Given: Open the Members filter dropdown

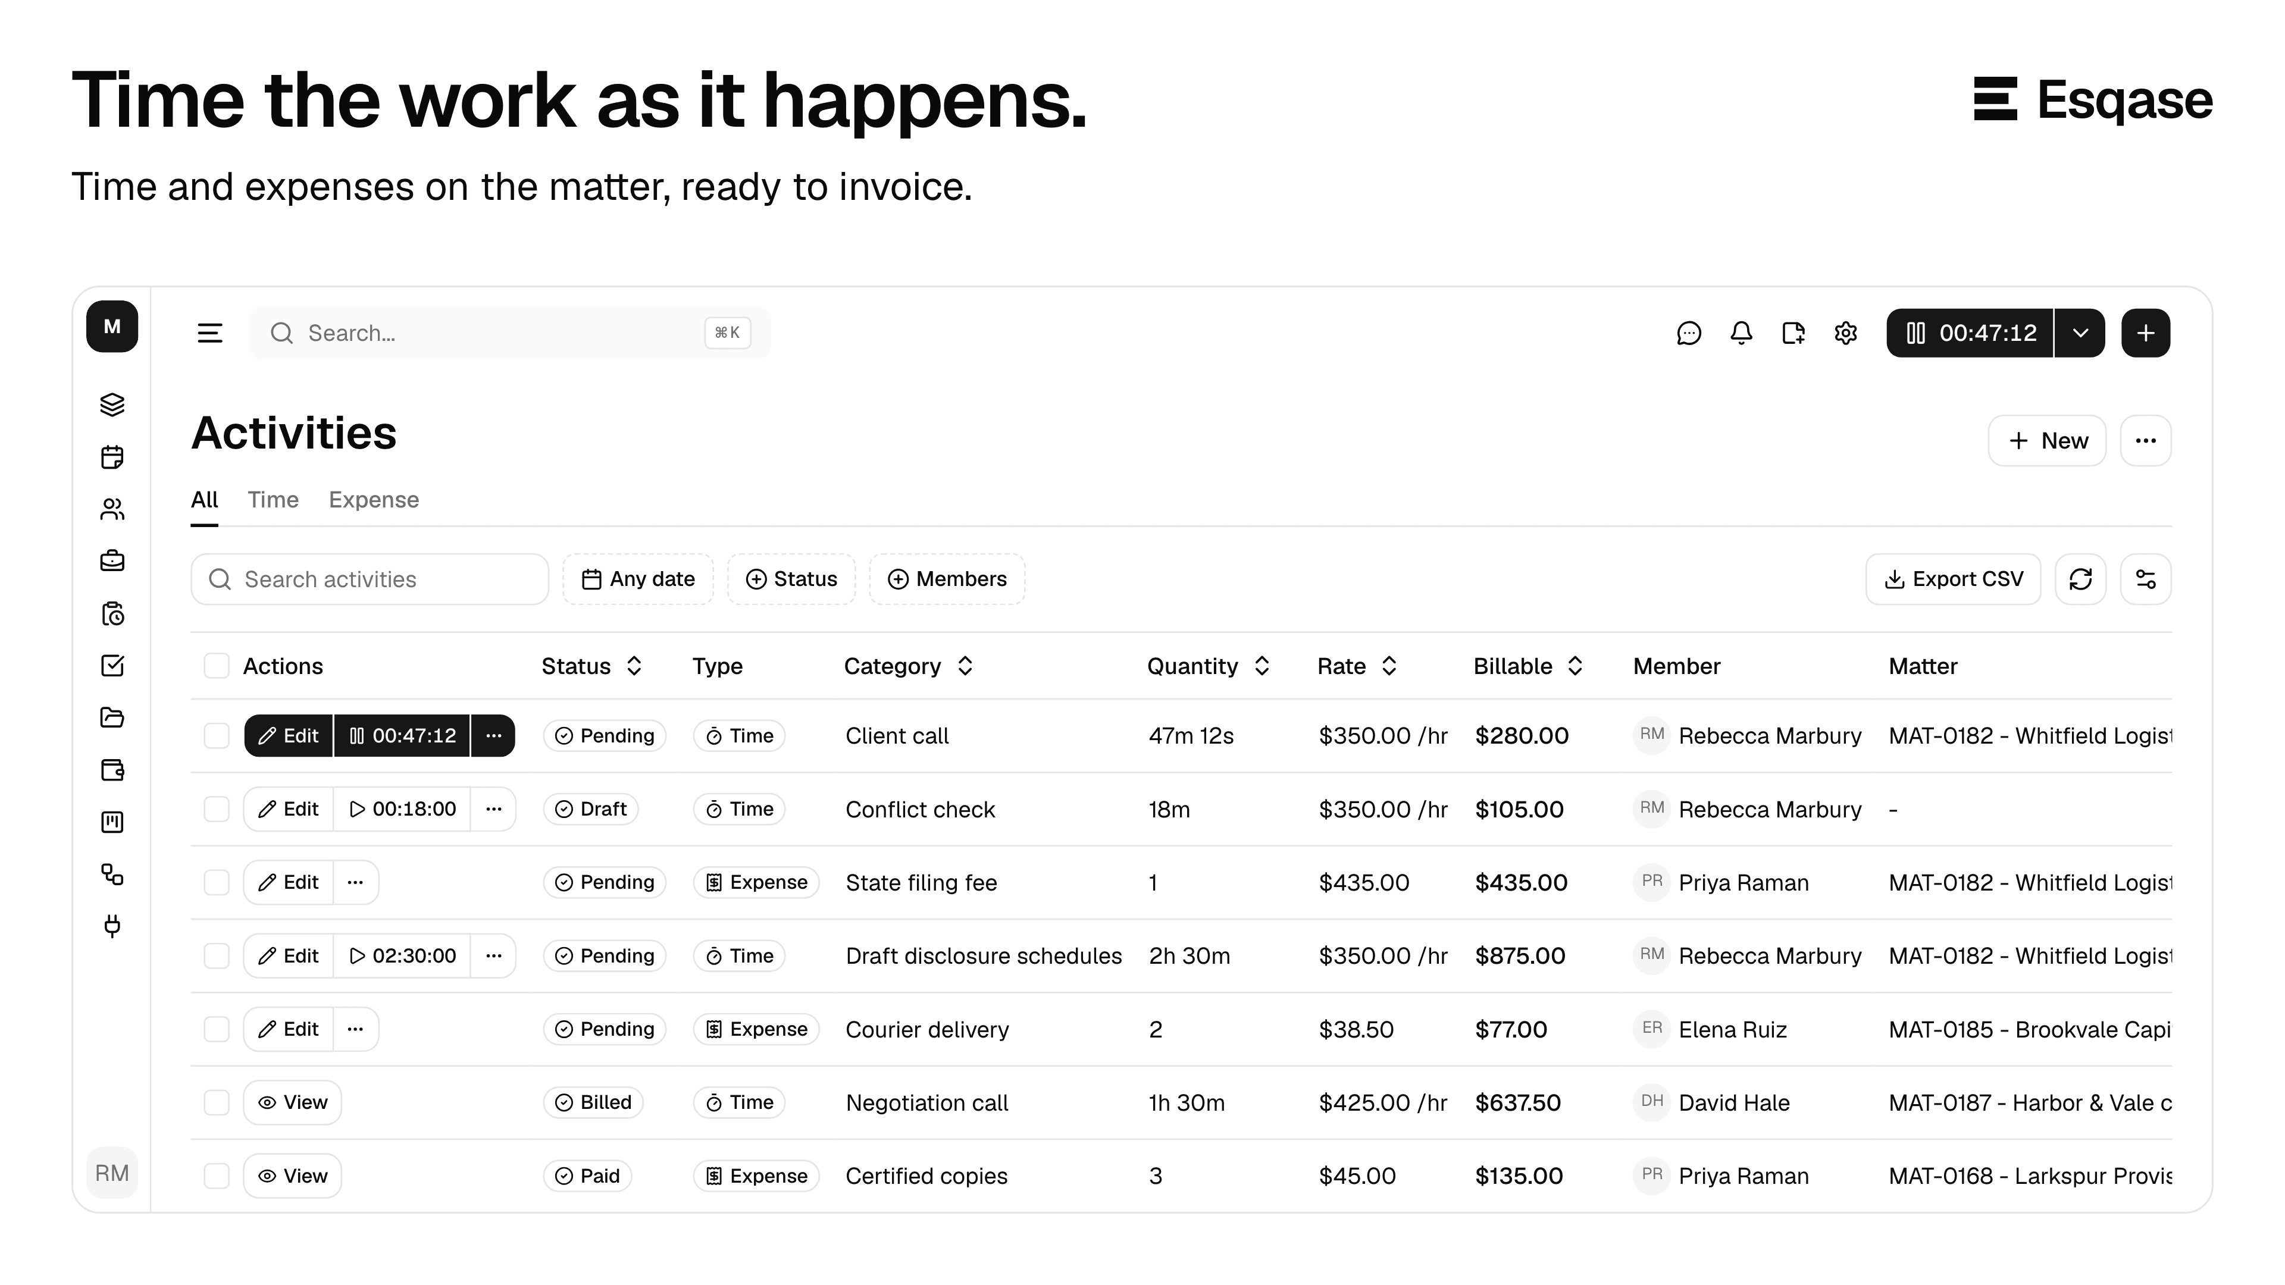Looking at the screenshot, I should click(x=947, y=579).
